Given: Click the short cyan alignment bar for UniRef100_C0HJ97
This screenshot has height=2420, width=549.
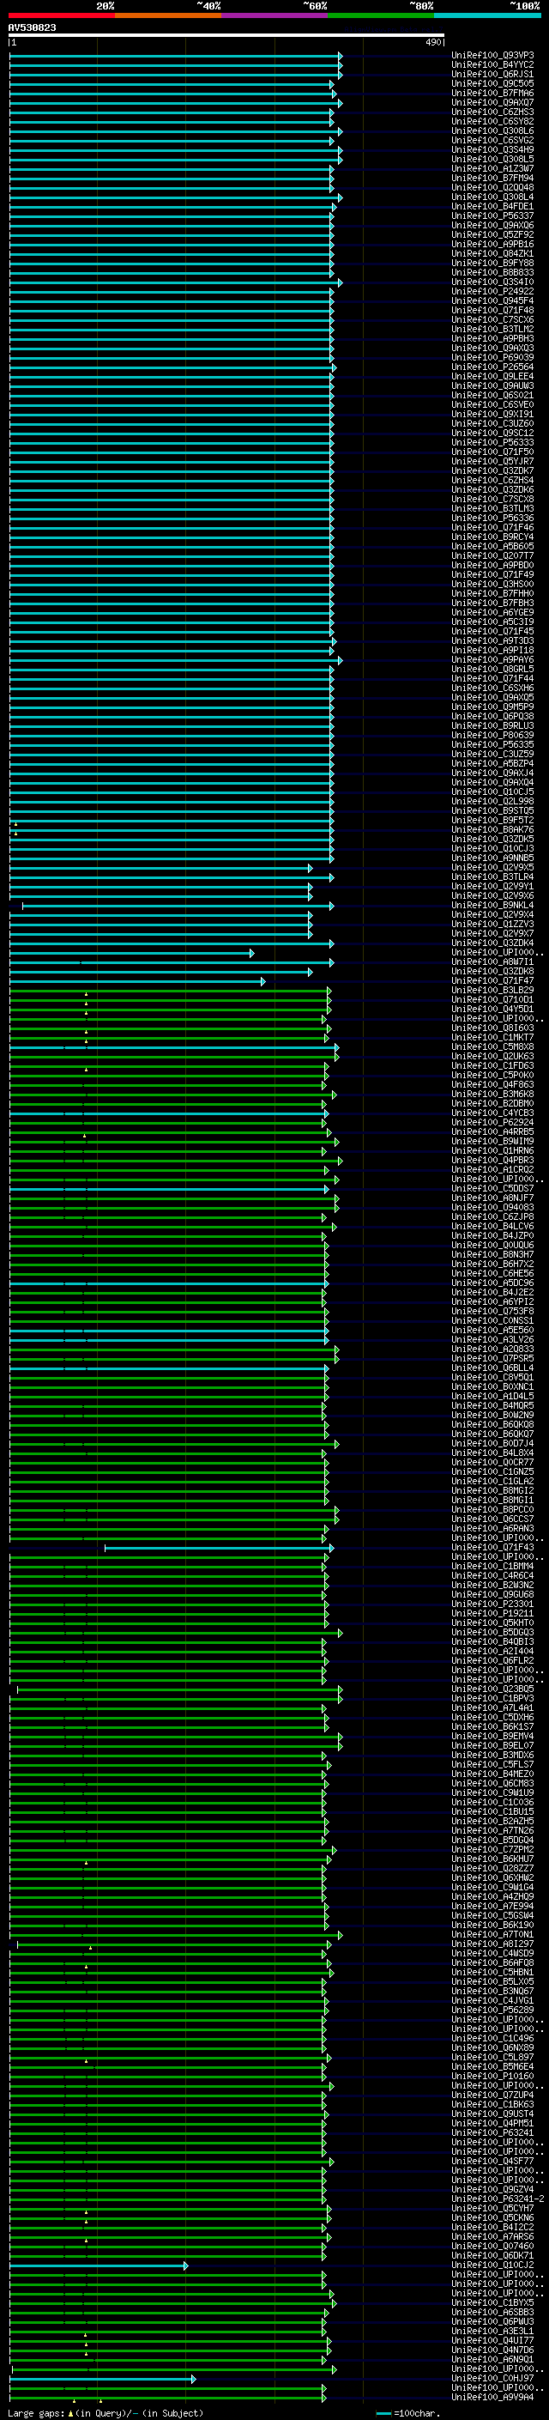Looking at the screenshot, I should click(x=103, y=2379).
